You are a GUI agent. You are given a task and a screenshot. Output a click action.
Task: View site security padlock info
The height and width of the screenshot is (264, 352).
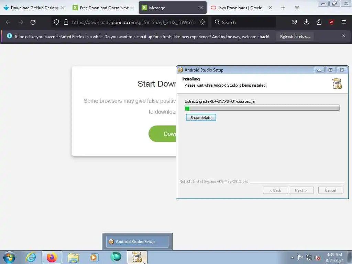pos(66,22)
